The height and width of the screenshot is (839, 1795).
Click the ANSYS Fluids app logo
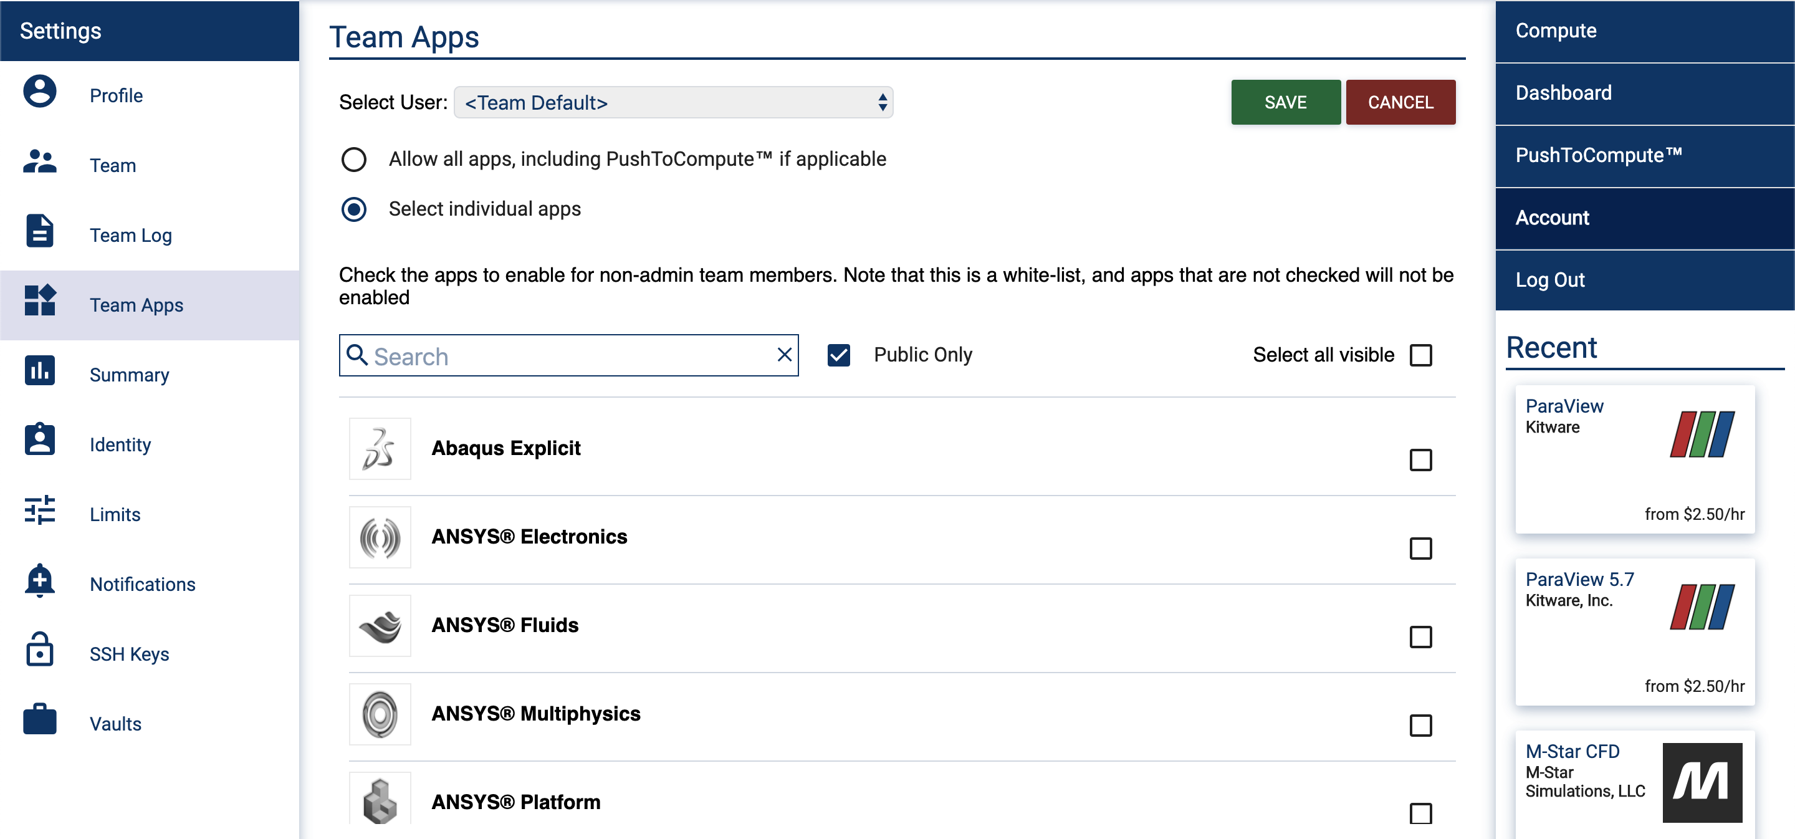[x=380, y=625]
